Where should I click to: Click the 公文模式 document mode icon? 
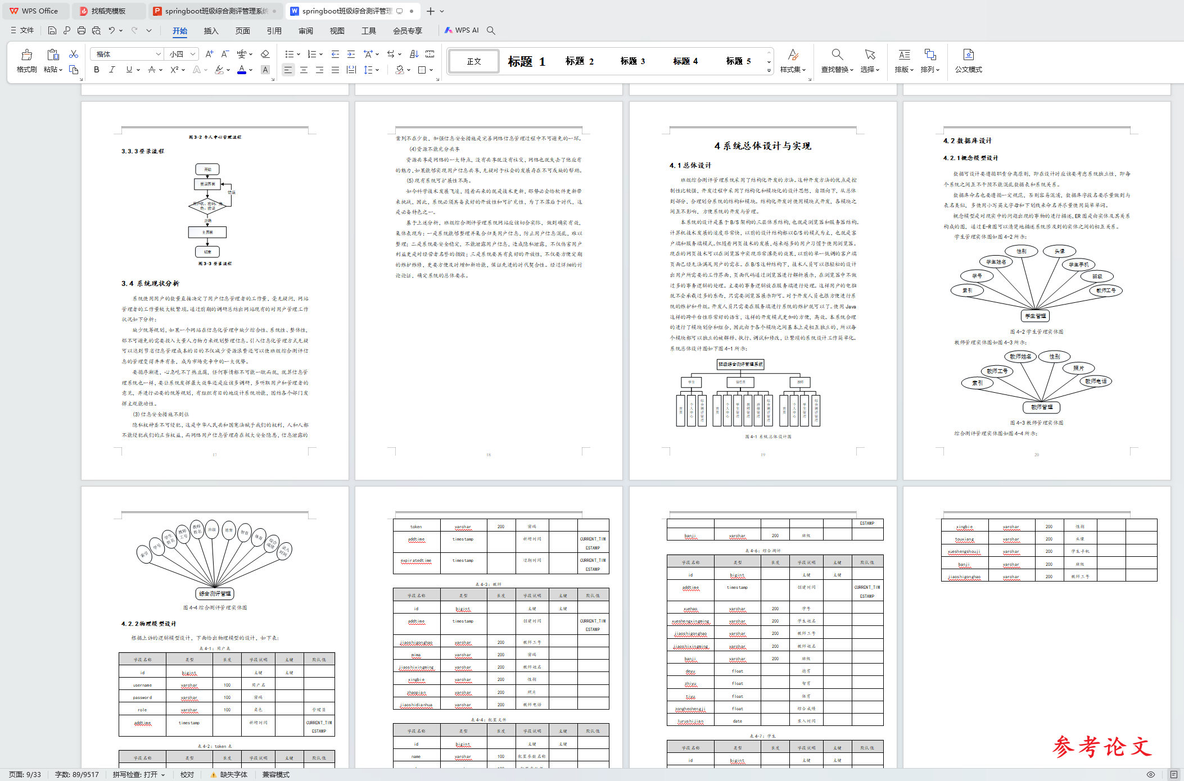968,55
